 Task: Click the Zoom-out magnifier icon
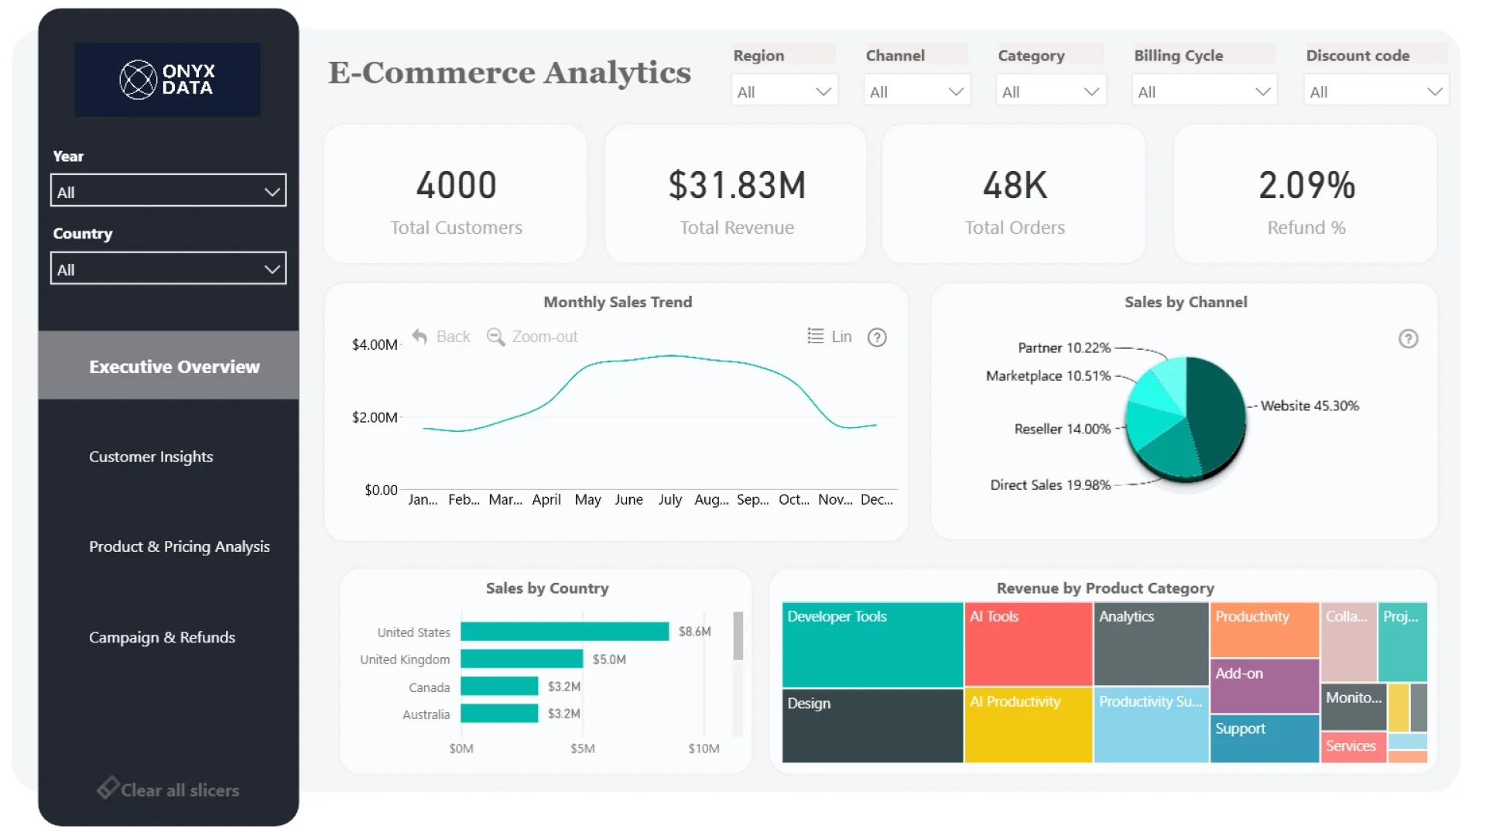[495, 337]
